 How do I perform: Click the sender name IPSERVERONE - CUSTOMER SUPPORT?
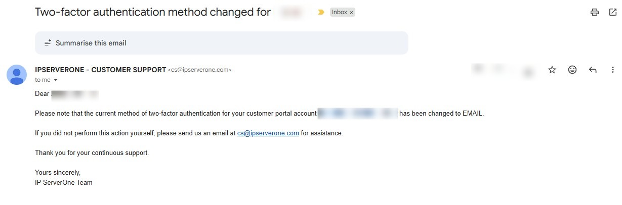100,70
